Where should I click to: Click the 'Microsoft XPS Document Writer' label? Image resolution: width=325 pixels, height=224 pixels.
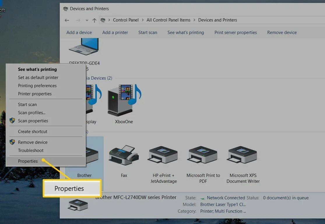[243, 178]
